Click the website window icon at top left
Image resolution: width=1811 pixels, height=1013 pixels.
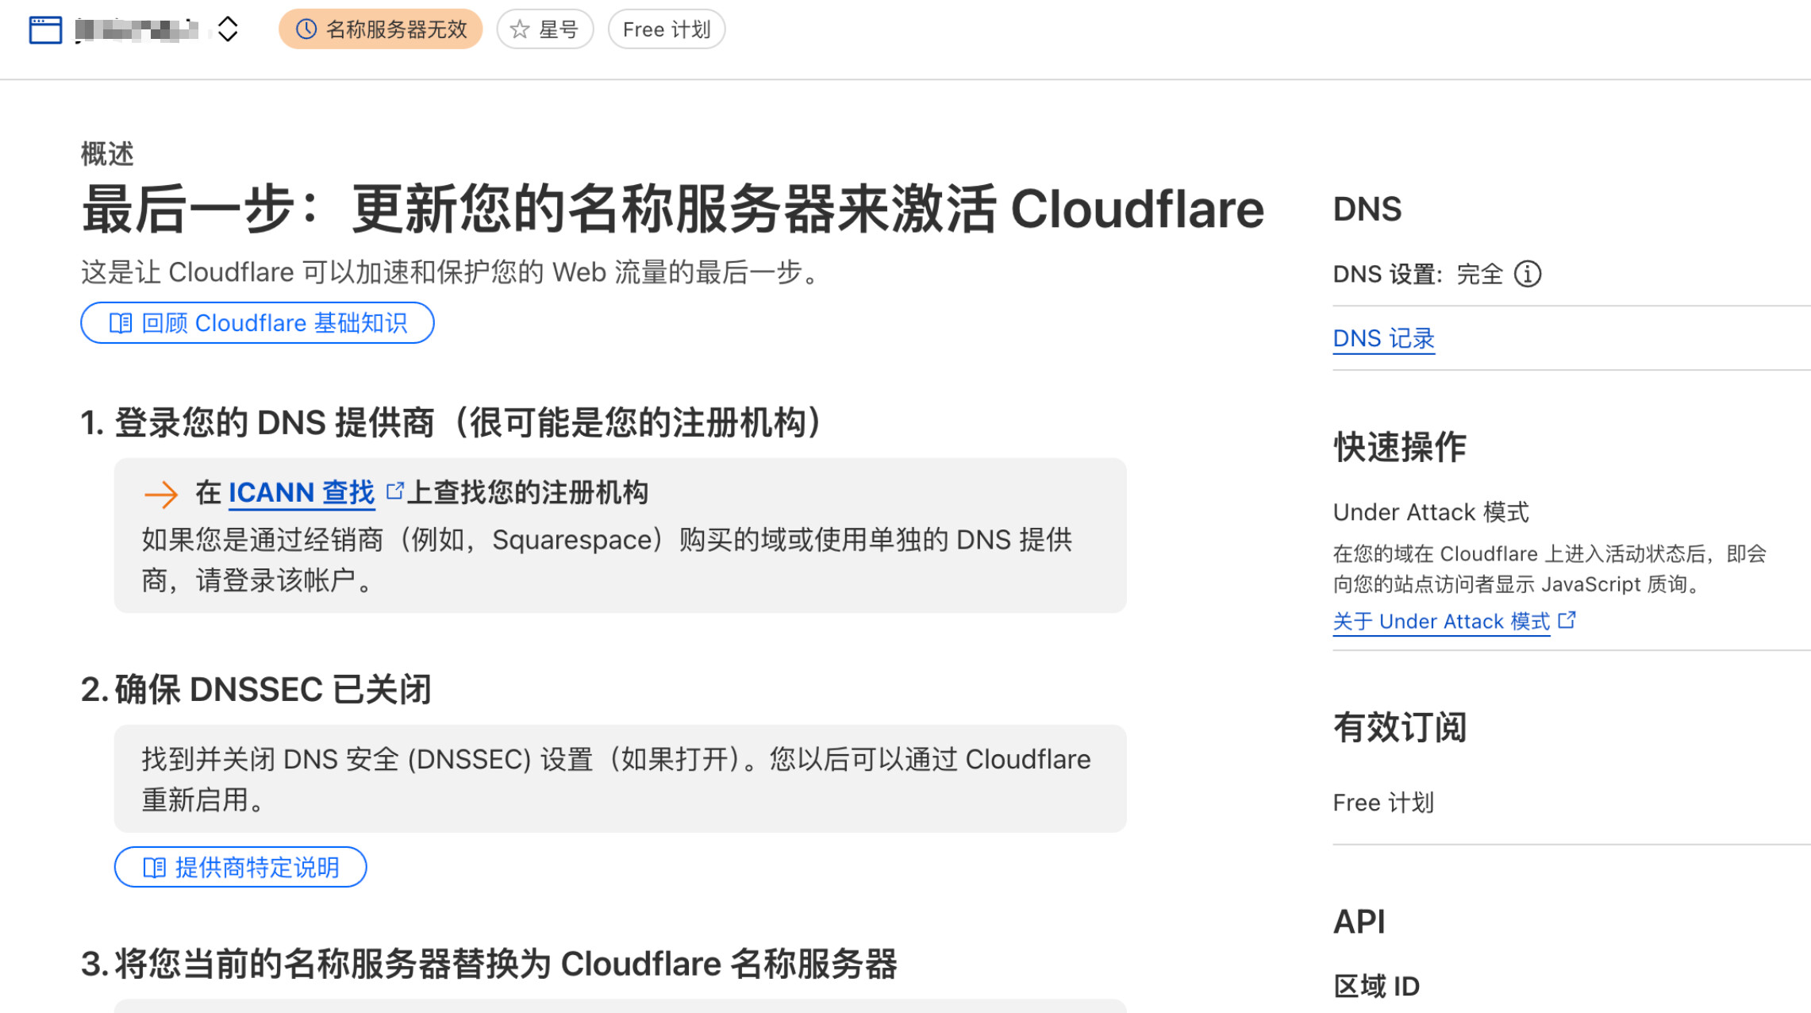45,30
